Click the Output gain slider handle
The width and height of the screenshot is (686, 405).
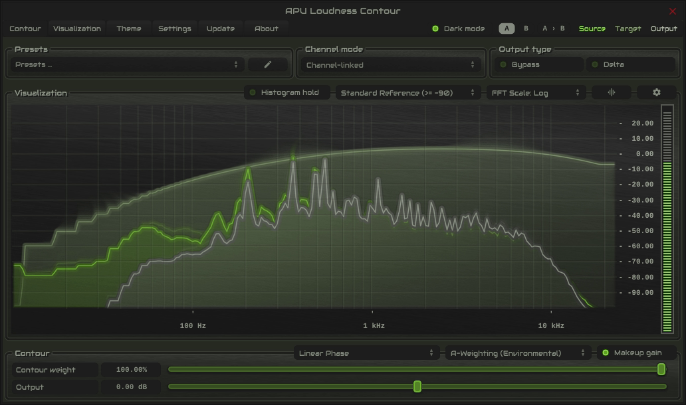click(x=417, y=386)
